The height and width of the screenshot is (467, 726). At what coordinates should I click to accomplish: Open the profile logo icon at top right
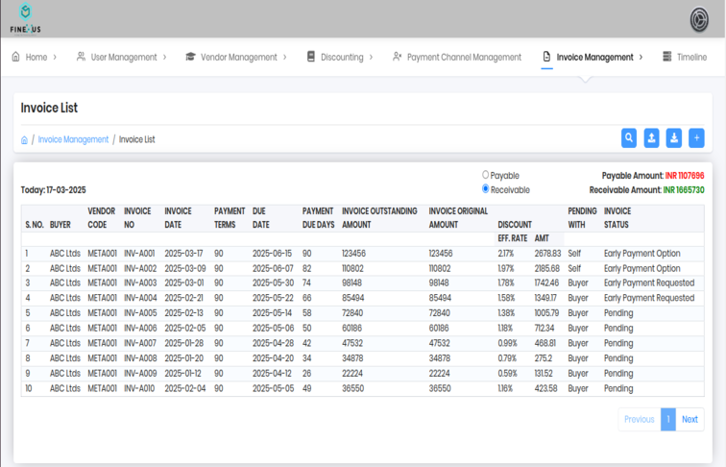point(700,19)
